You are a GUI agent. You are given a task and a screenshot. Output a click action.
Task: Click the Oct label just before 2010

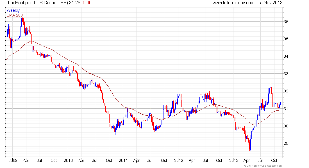click(54, 160)
